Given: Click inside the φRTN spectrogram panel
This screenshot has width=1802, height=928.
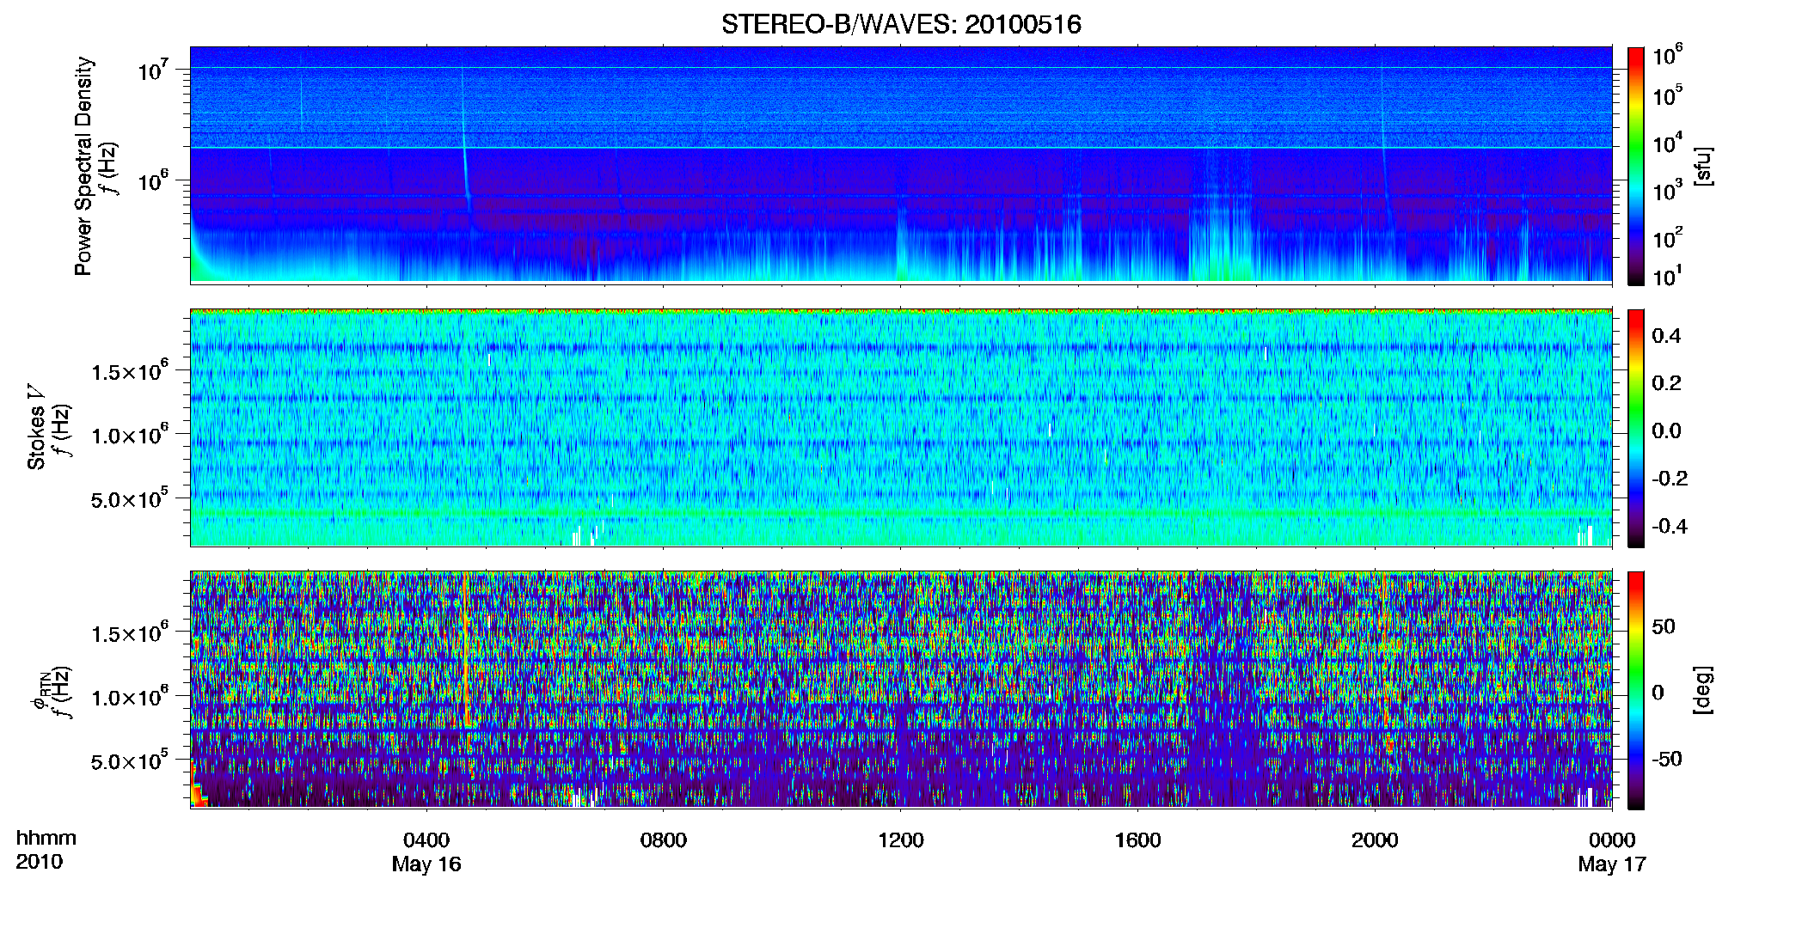Looking at the screenshot, I should pos(901,689).
